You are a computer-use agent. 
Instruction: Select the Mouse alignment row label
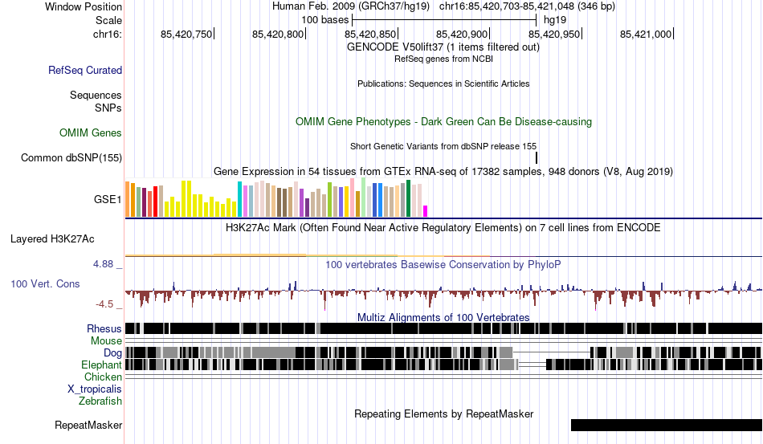click(x=106, y=341)
